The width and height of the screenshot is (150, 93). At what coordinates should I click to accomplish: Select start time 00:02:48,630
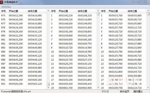pyautogui.click(x=66, y=23)
